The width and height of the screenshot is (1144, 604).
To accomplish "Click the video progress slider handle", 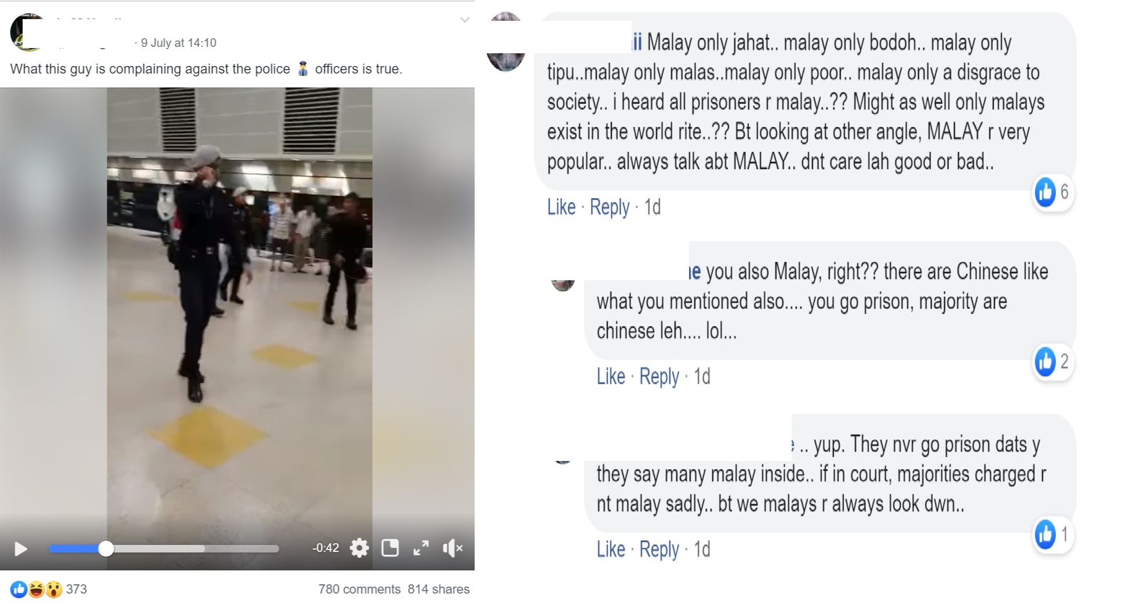I will (106, 548).
